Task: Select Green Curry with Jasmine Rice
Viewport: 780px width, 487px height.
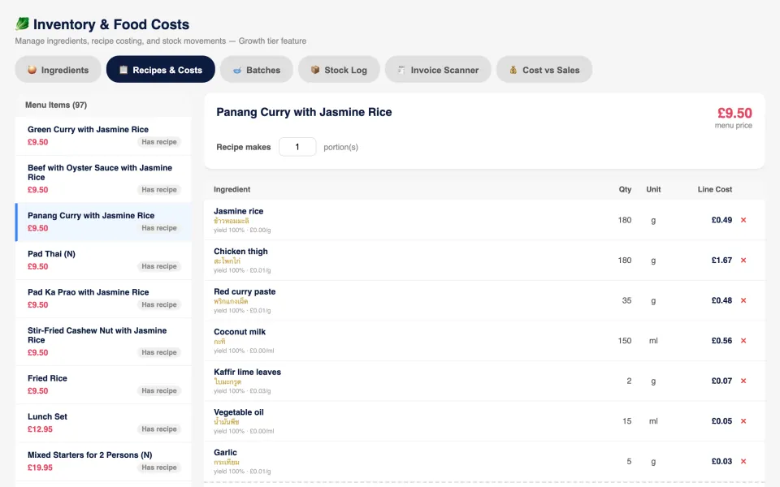Action: click(x=103, y=136)
